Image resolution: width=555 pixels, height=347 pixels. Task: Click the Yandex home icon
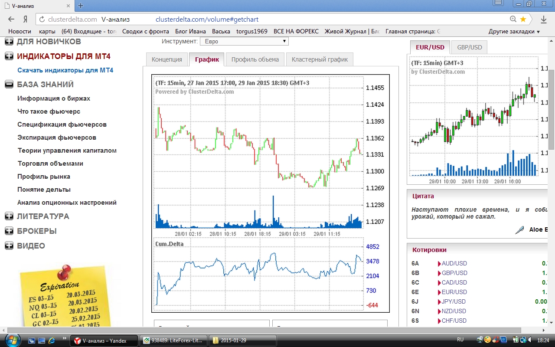[x=25, y=19]
